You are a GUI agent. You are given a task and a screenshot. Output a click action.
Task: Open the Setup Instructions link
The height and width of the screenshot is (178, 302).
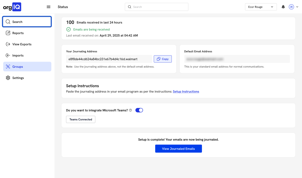tap(186, 92)
